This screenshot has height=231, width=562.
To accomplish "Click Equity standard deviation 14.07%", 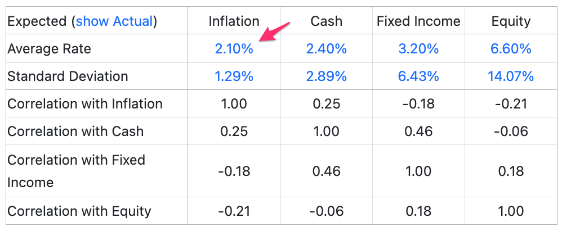I will pos(511,76).
